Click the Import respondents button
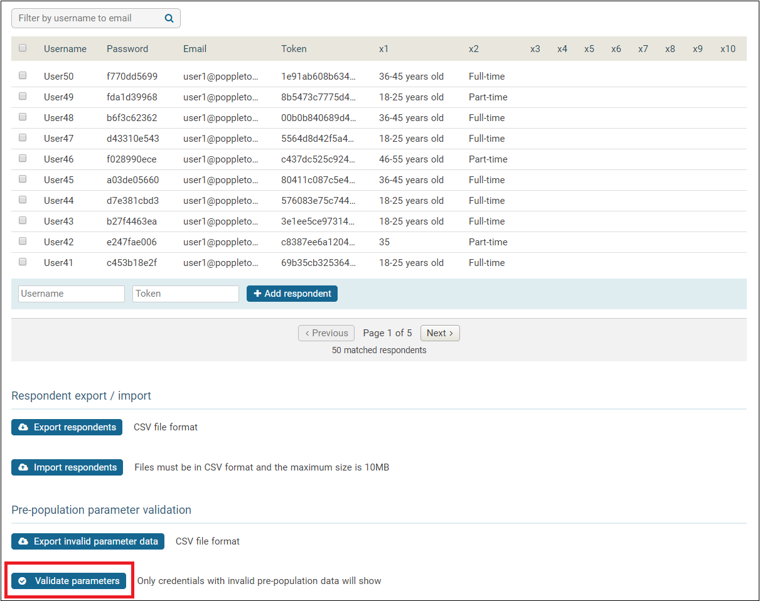The width and height of the screenshot is (760, 601). pos(67,467)
